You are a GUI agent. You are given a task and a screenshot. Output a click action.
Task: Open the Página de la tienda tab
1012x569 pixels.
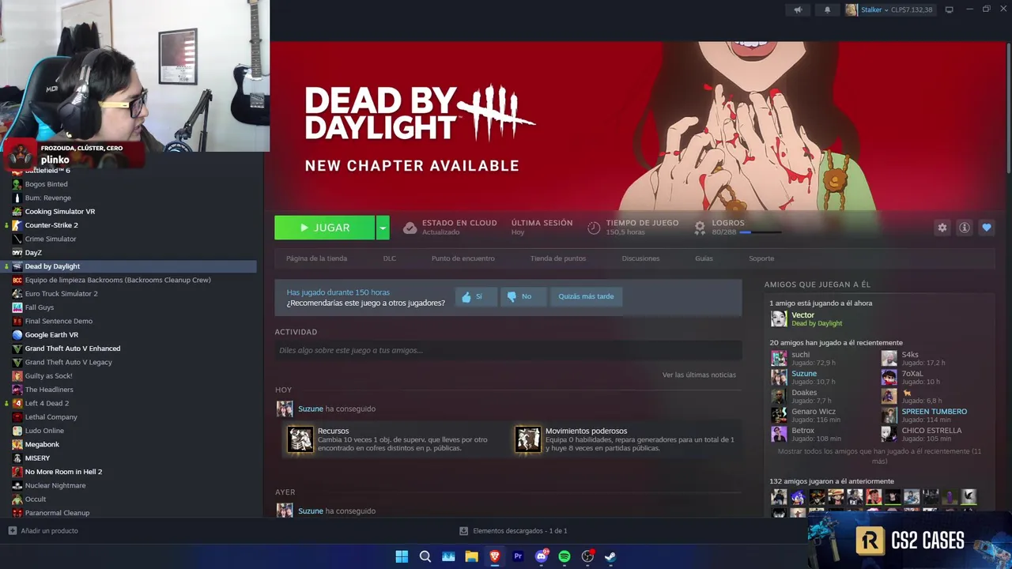[x=316, y=258]
